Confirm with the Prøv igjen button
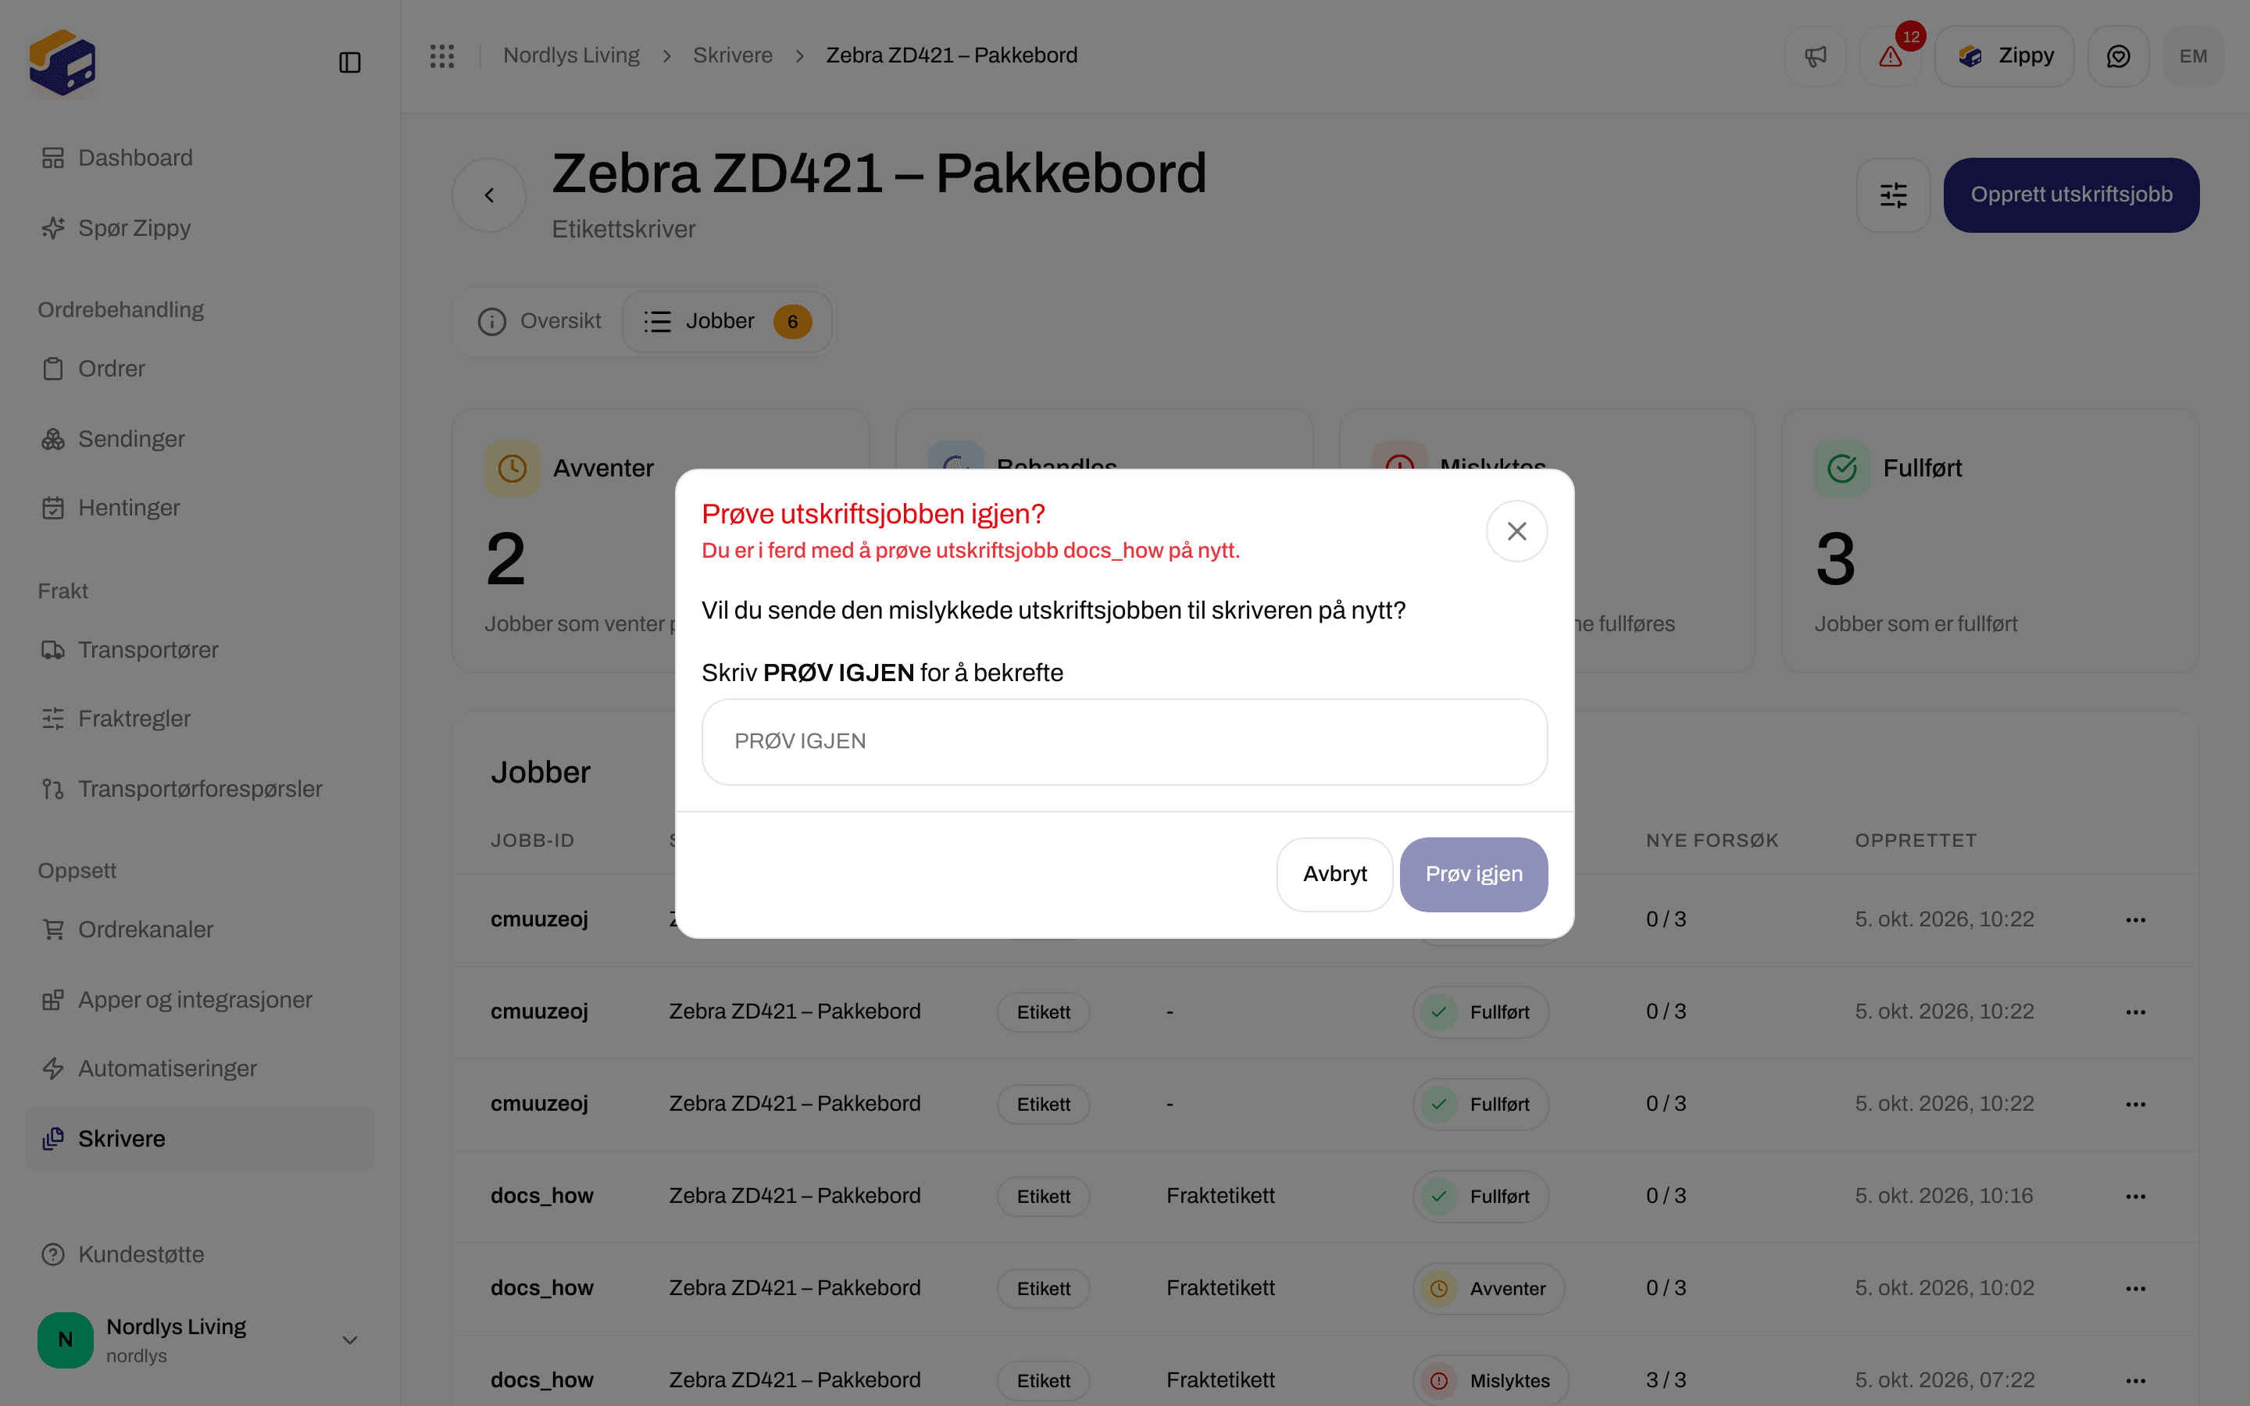Image resolution: width=2250 pixels, height=1406 pixels. click(1473, 874)
